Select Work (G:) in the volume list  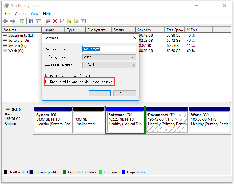16,51
